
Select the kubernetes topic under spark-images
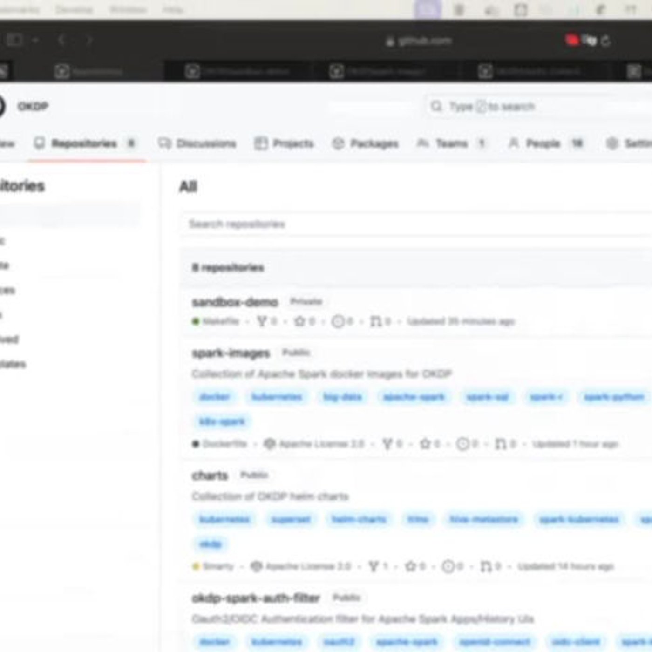[277, 397]
